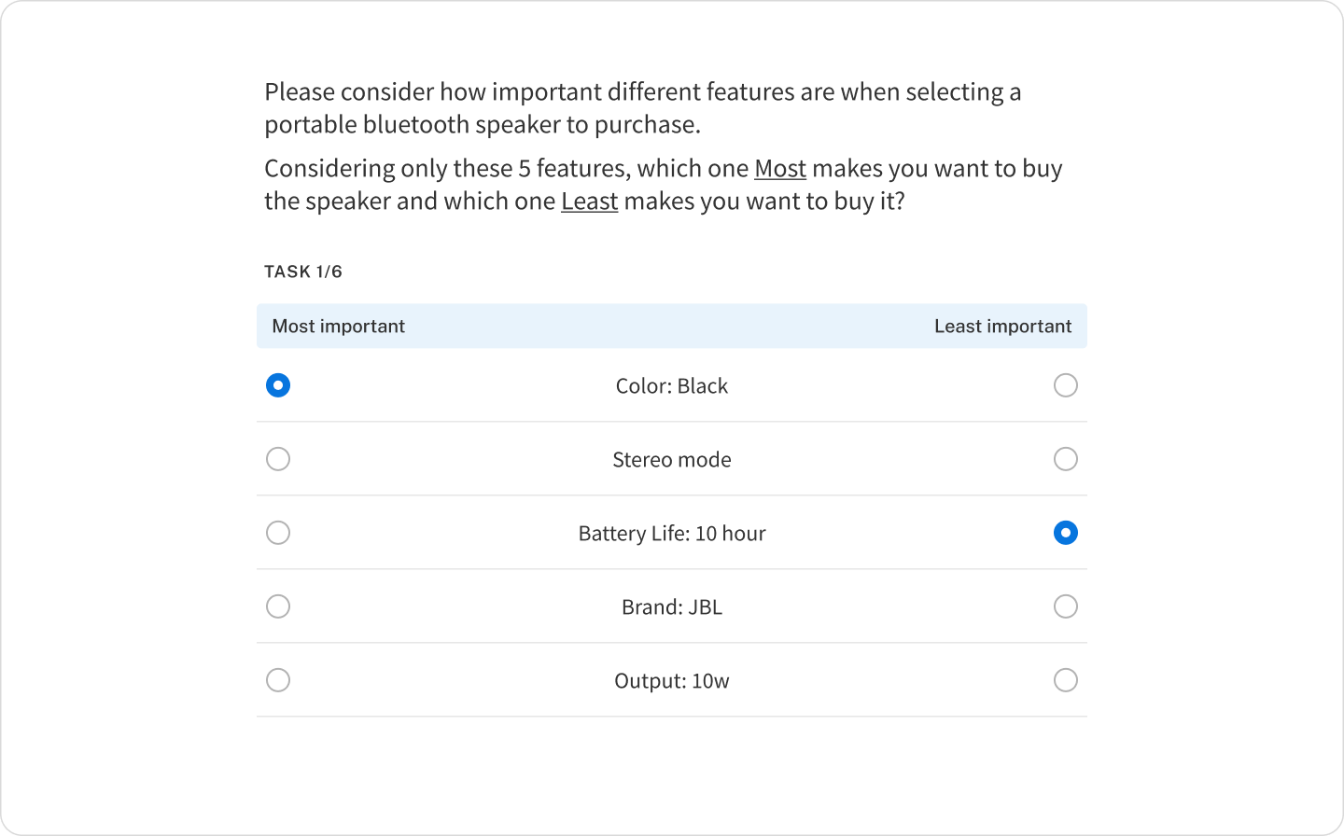Pick Output: 10w as Most important
Image resolution: width=1344 pixels, height=836 pixels.
tap(278, 680)
